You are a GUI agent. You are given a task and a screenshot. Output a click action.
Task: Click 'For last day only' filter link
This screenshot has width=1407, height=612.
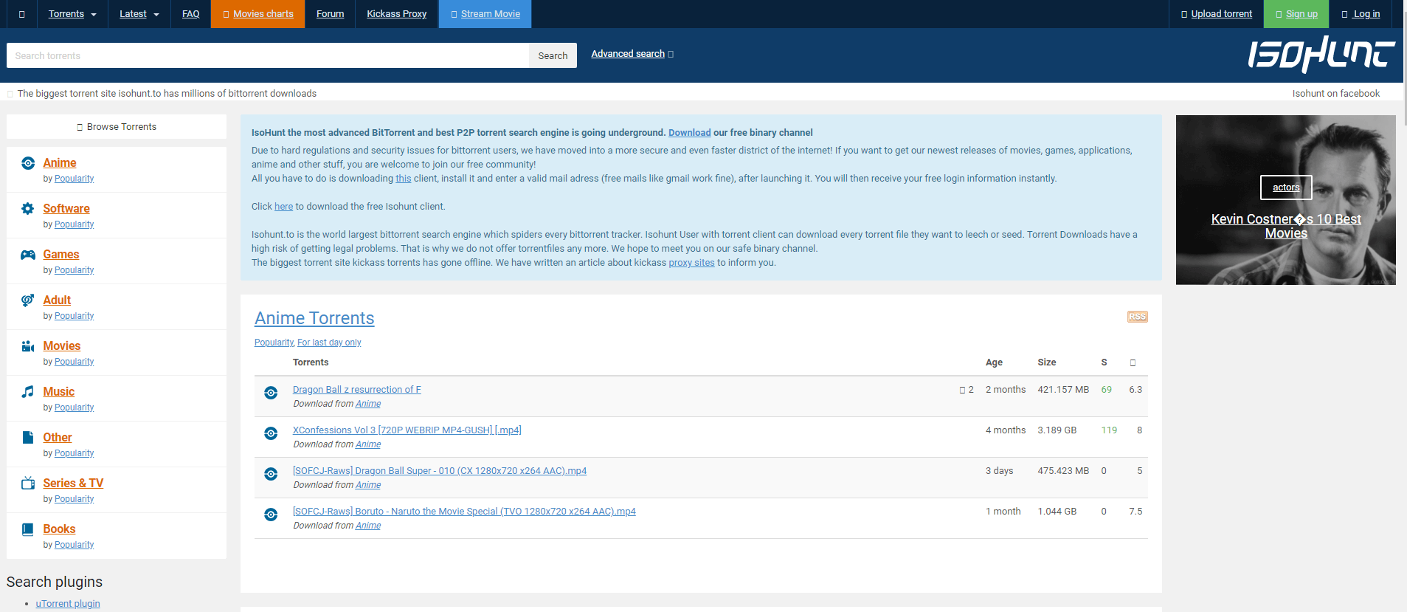coord(329,343)
